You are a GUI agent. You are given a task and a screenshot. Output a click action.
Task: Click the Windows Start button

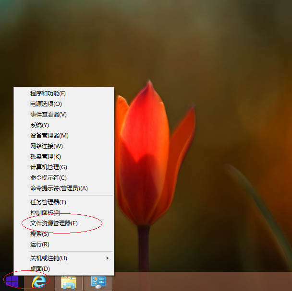[x=12, y=281]
